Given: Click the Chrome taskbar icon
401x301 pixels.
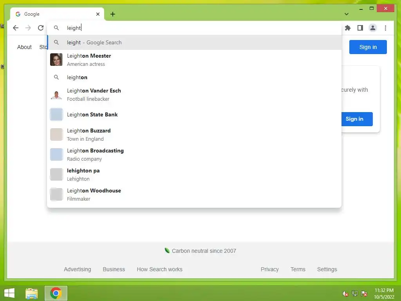Looking at the screenshot, I should [x=56, y=293].
